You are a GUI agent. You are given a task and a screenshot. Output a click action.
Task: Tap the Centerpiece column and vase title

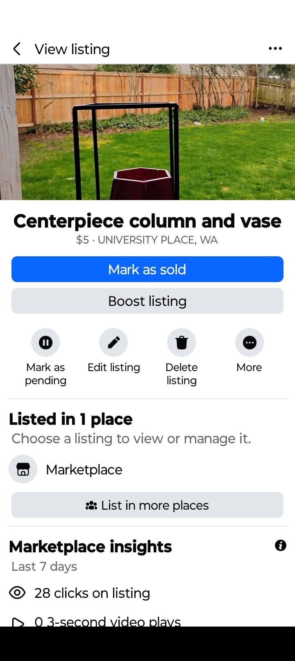tap(147, 221)
